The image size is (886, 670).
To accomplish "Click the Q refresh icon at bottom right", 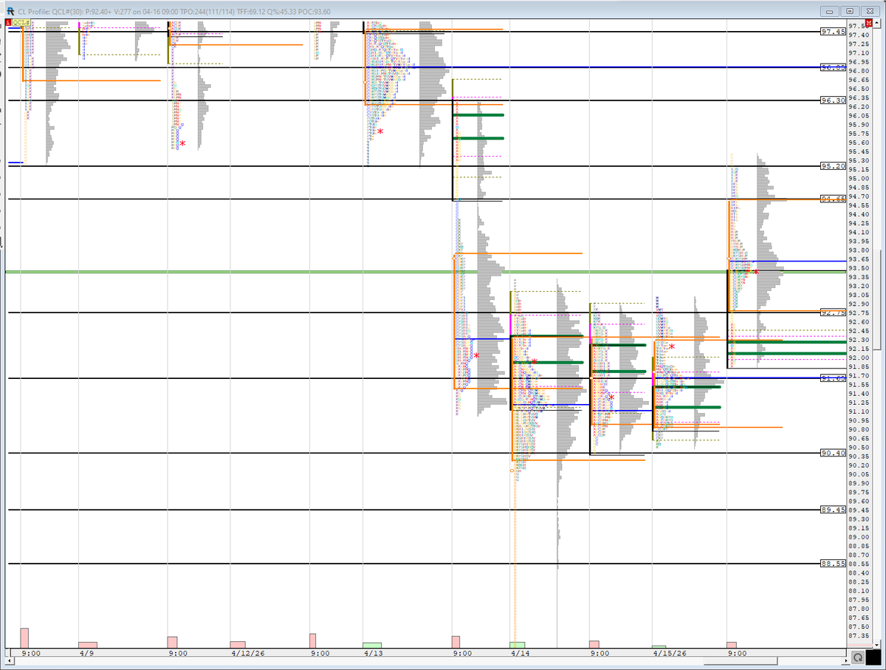I will point(856,656).
